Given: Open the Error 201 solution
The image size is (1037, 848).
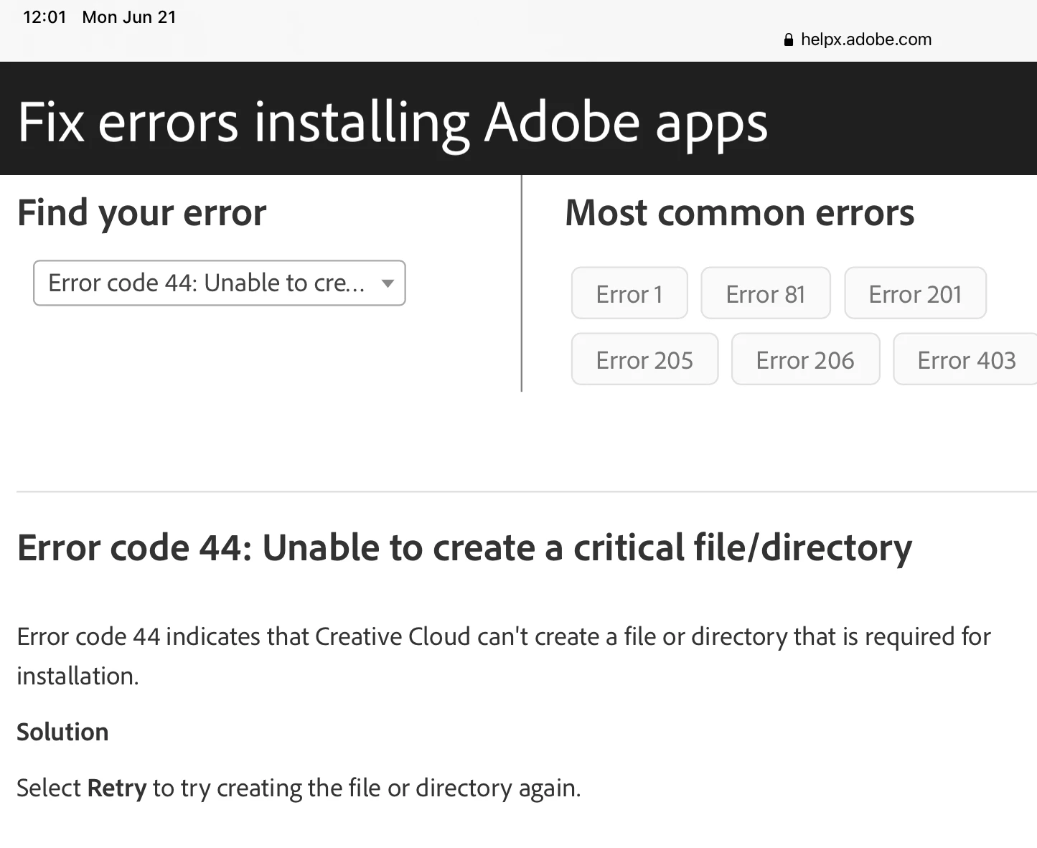Looking at the screenshot, I should pos(915,293).
